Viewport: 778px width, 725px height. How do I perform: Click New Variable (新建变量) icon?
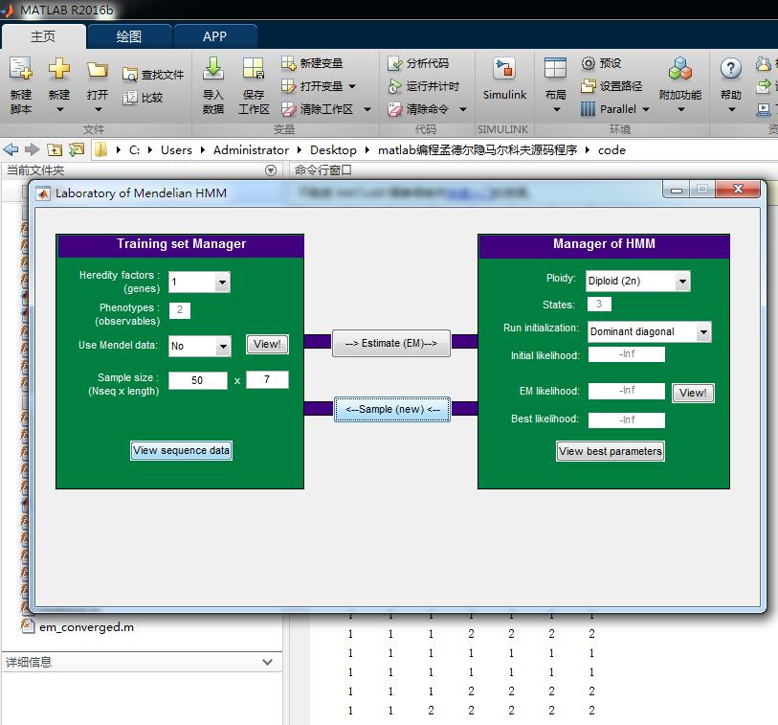tap(288, 63)
